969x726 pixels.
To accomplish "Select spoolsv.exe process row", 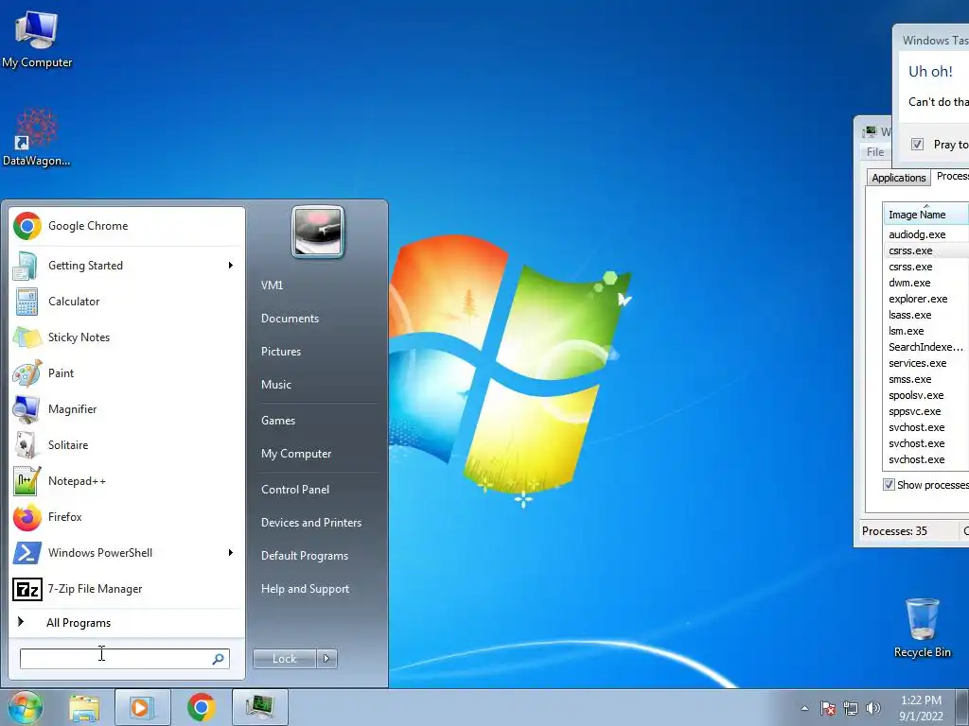I will pos(925,395).
